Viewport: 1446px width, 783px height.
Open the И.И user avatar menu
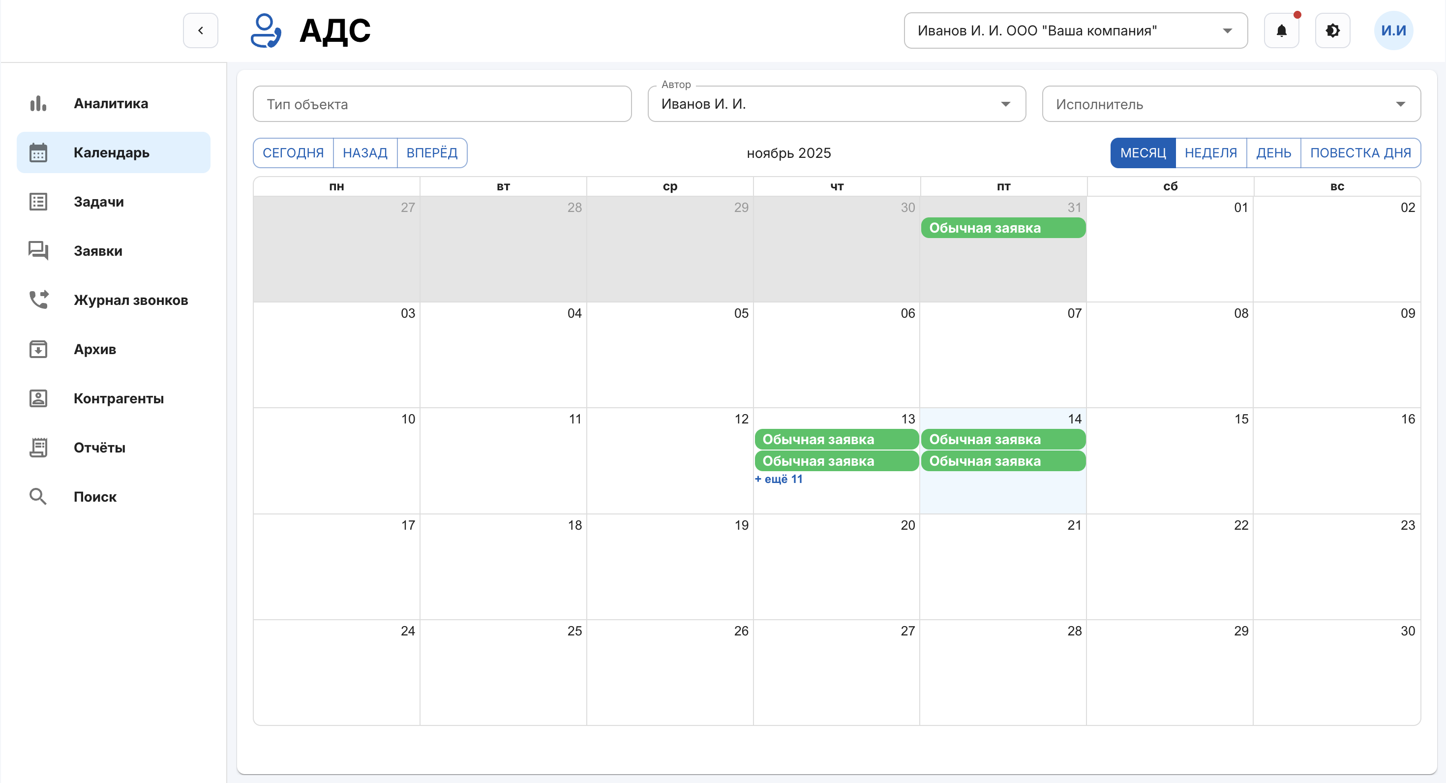[1393, 30]
